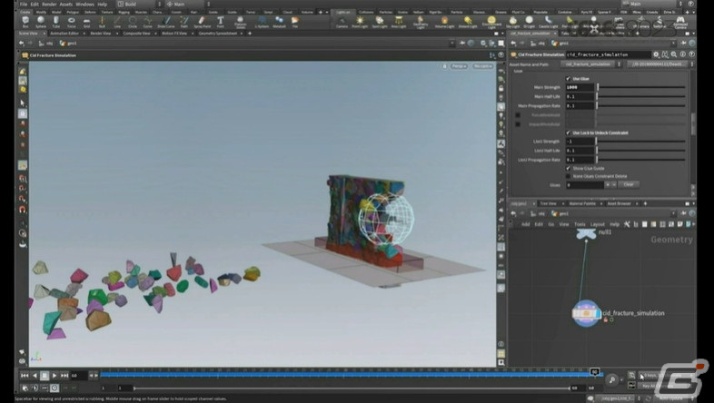Open Render menu
Image resolution: width=714 pixels, height=403 pixels.
point(49,5)
